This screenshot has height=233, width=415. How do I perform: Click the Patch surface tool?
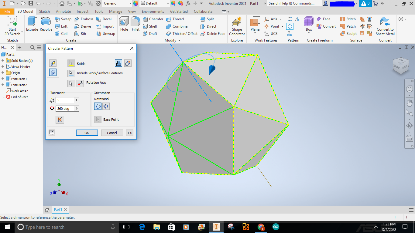tap(348, 26)
